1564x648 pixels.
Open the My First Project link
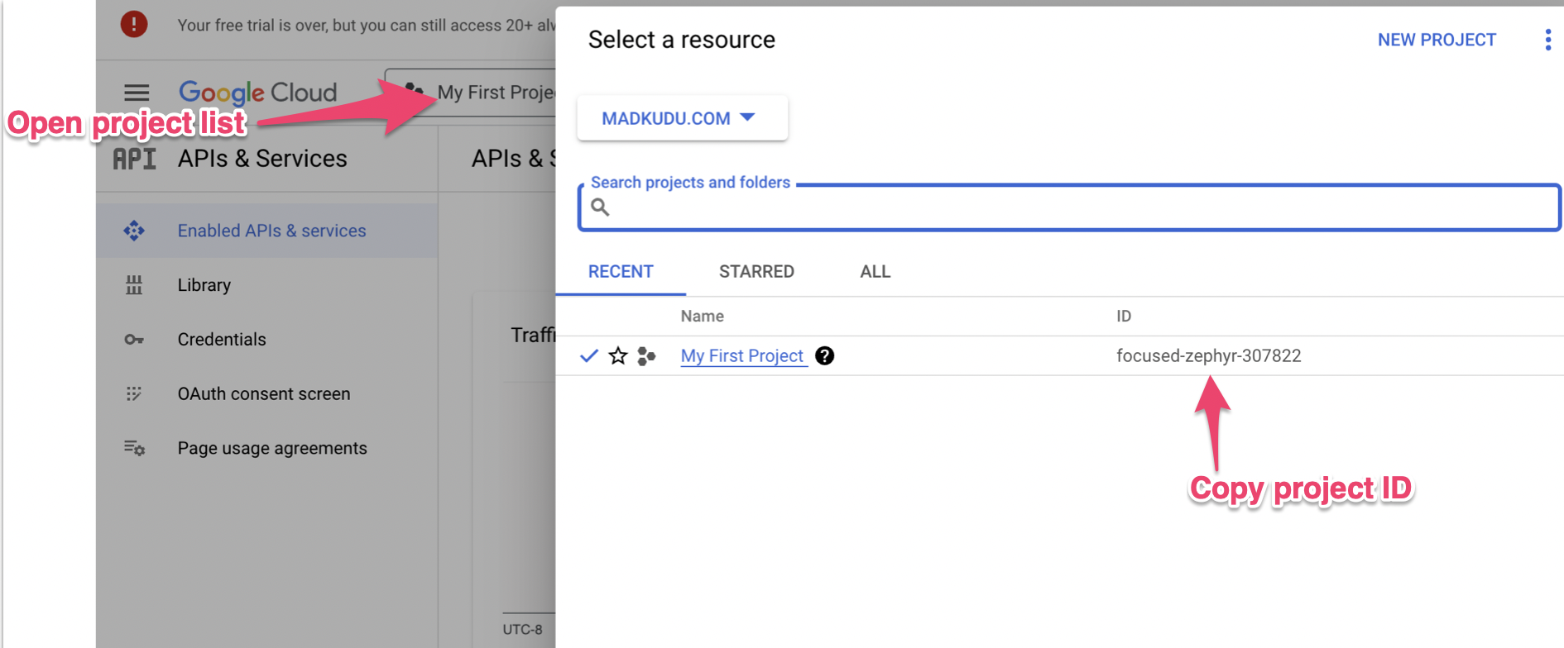[x=742, y=355]
